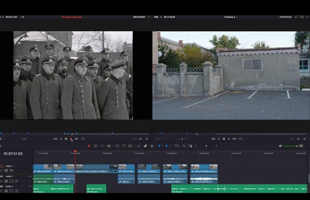This screenshot has height=200, width=310.
Task: Toggle the link/linked selection chain icon
Action: [145, 146]
